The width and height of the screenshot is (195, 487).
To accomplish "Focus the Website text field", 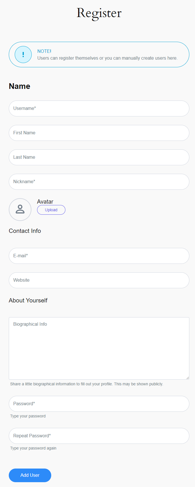I will 99,280.
